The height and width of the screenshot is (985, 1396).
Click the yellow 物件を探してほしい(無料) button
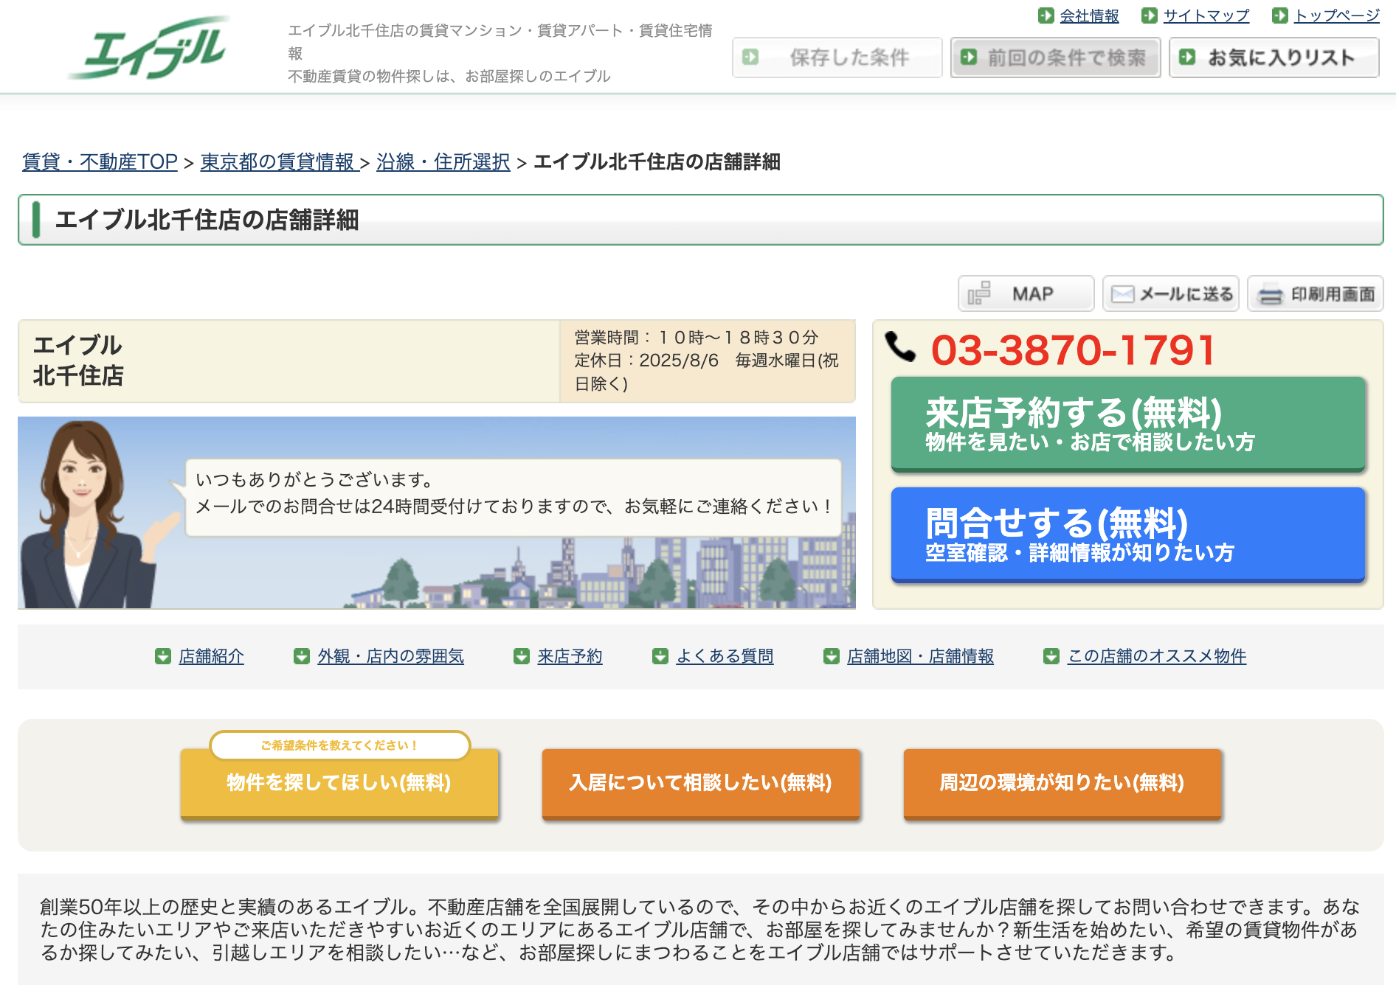339,783
